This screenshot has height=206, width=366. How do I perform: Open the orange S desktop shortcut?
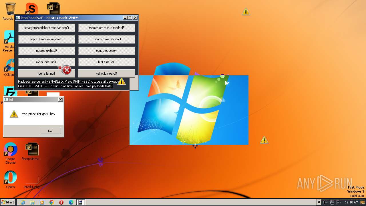[31, 9]
